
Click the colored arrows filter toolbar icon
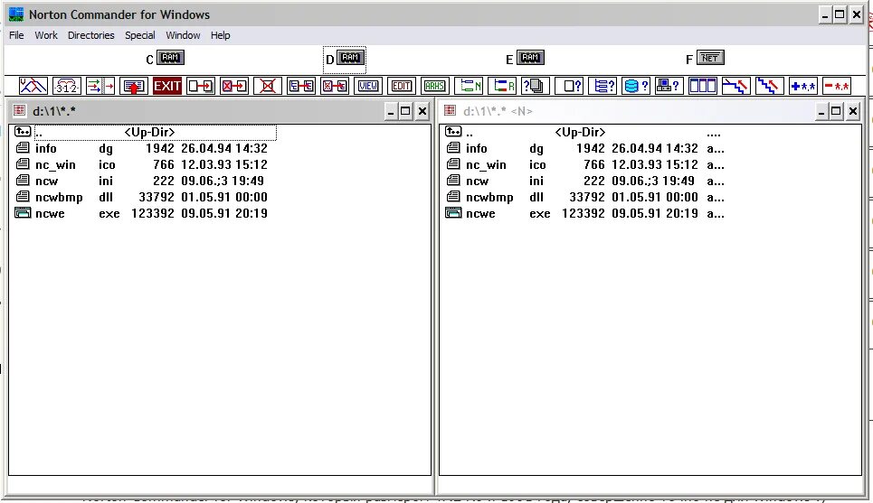[x=100, y=86]
